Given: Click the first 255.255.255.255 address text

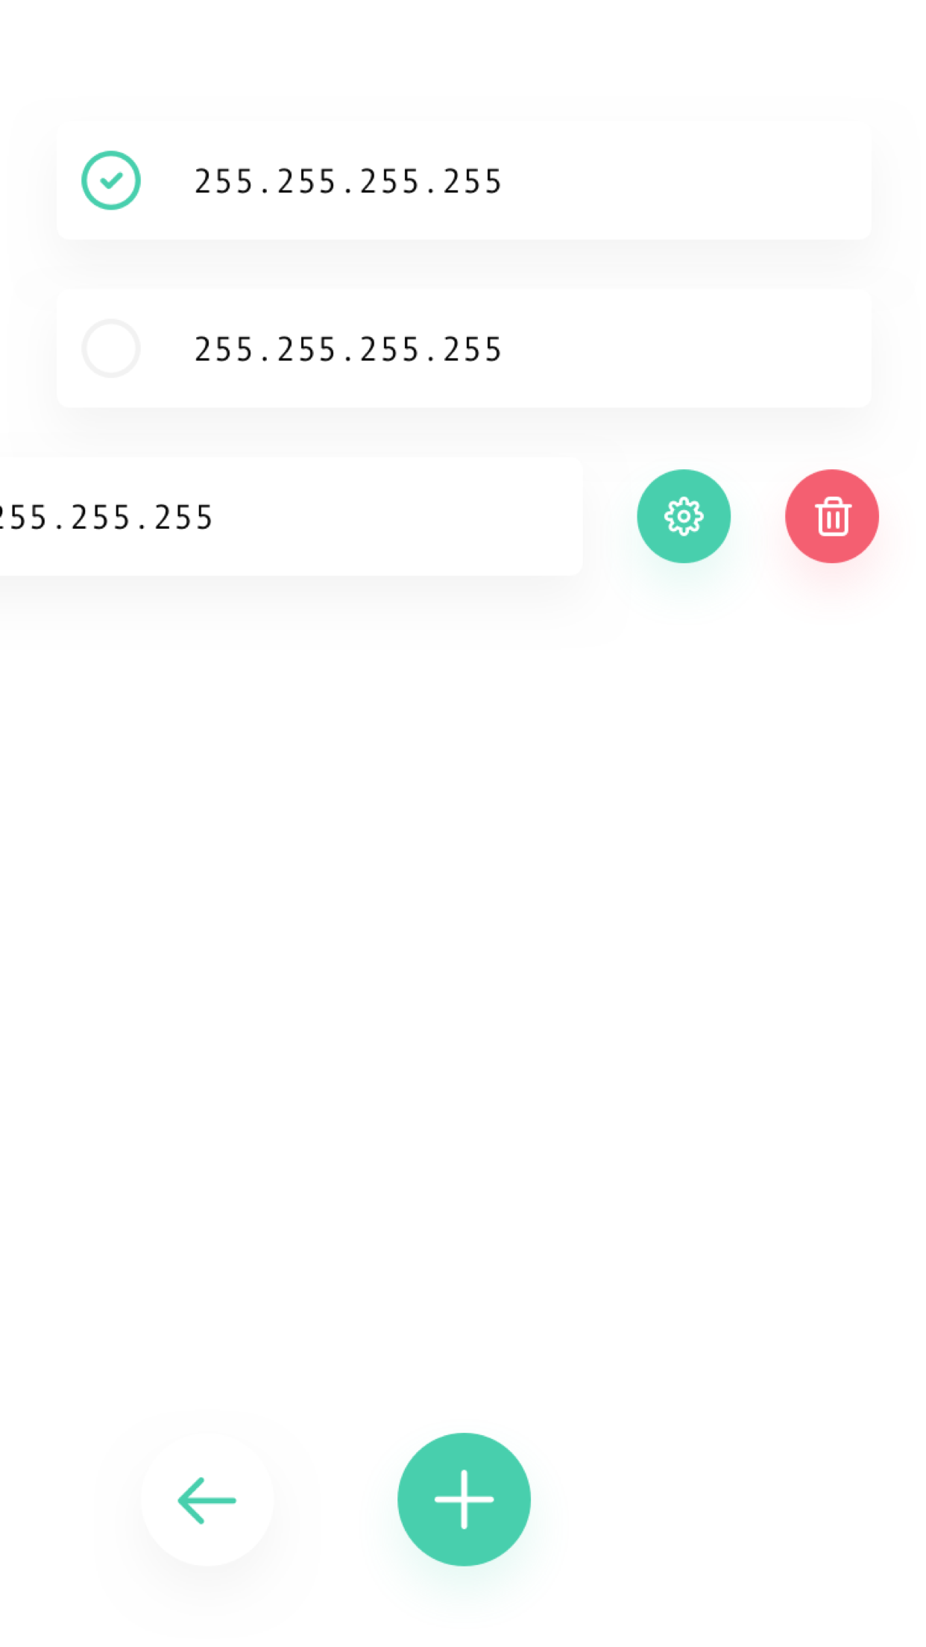Looking at the screenshot, I should pyautogui.click(x=348, y=181).
